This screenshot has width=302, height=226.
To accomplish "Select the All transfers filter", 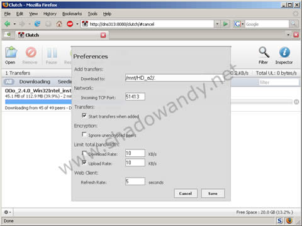I will [9, 82].
